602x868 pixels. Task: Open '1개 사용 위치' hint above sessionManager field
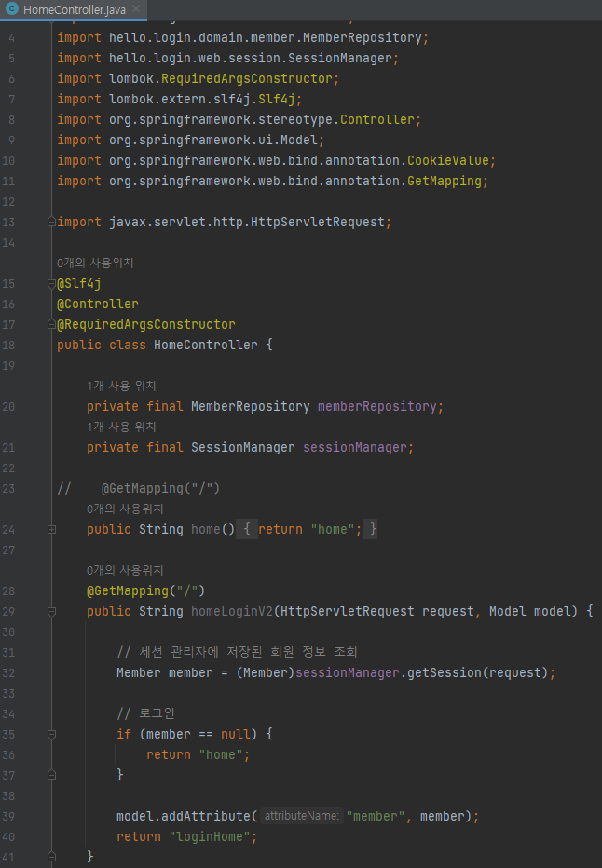[x=121, y=427]
